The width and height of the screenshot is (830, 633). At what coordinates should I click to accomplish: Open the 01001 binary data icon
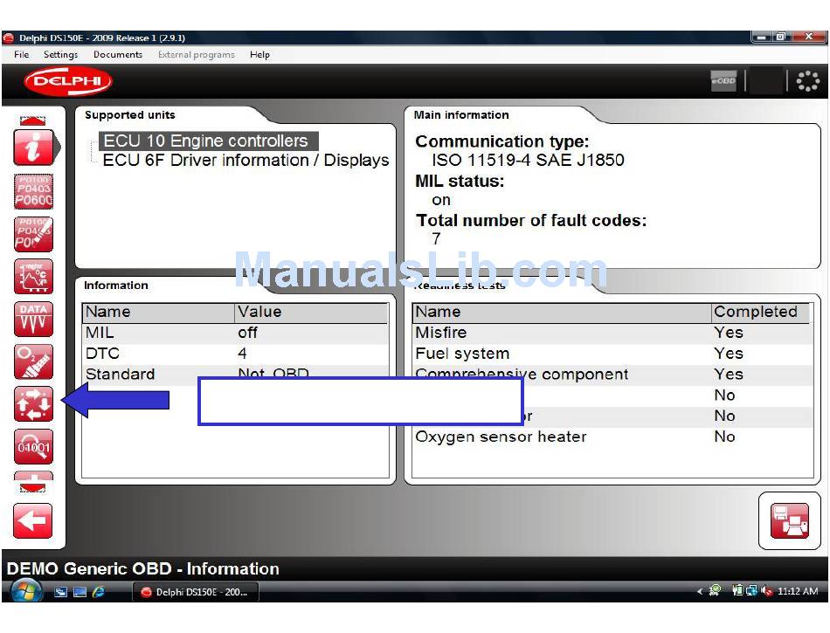pyautogui.click(x=33, y=447)
